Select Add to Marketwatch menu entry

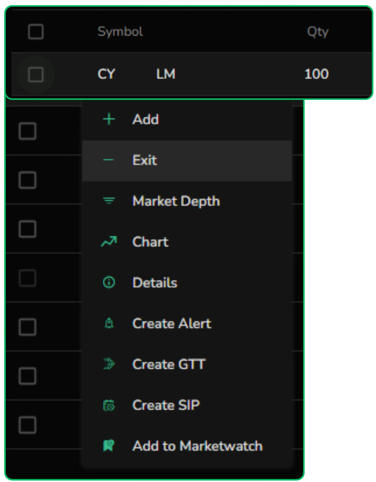[x=198, y=445]
